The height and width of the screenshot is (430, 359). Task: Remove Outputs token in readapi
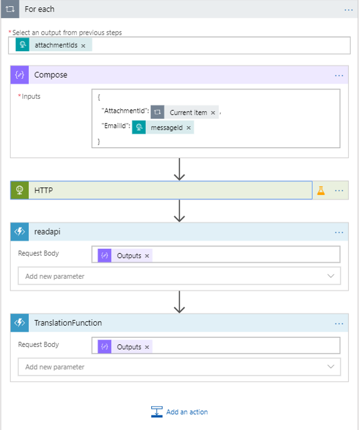tap(147, 256)
